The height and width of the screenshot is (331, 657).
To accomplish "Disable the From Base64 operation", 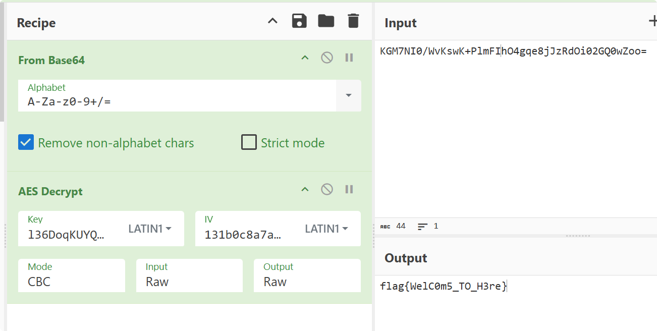I will (327, 58).
